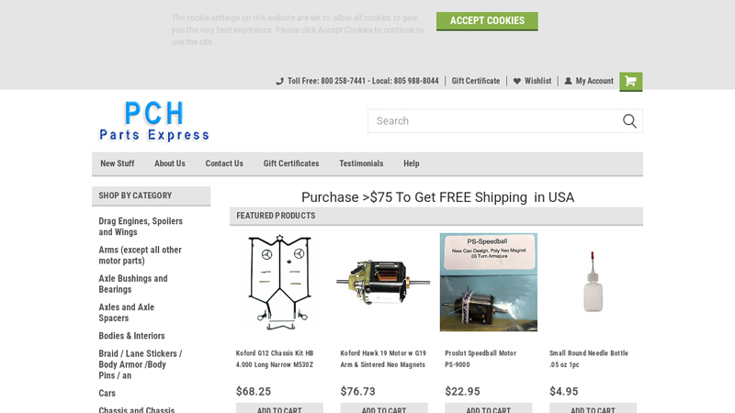Accept cookies with the green button
Image resolution: width=735 pixels, height=413 pixels.
click(487, 21)
